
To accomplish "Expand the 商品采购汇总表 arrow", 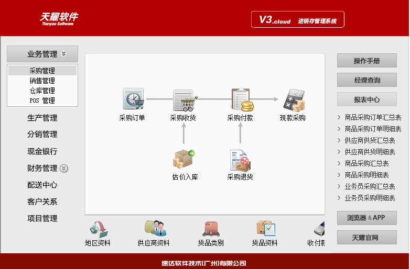I will click(x=339, y=163).
